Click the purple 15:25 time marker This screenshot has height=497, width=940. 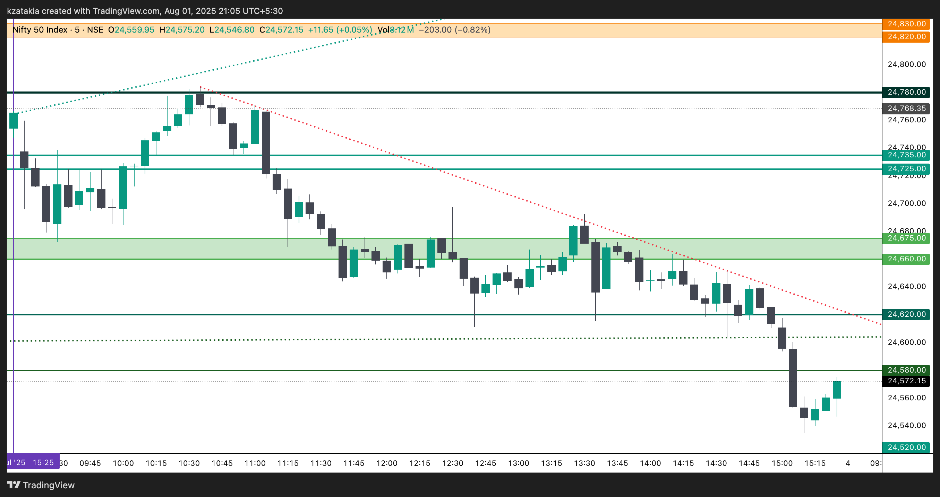(x=33, y=462)
